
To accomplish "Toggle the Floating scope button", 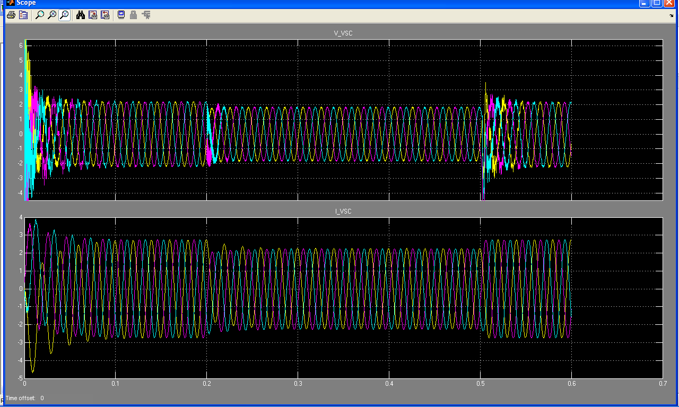I will [x=121, y=15].
